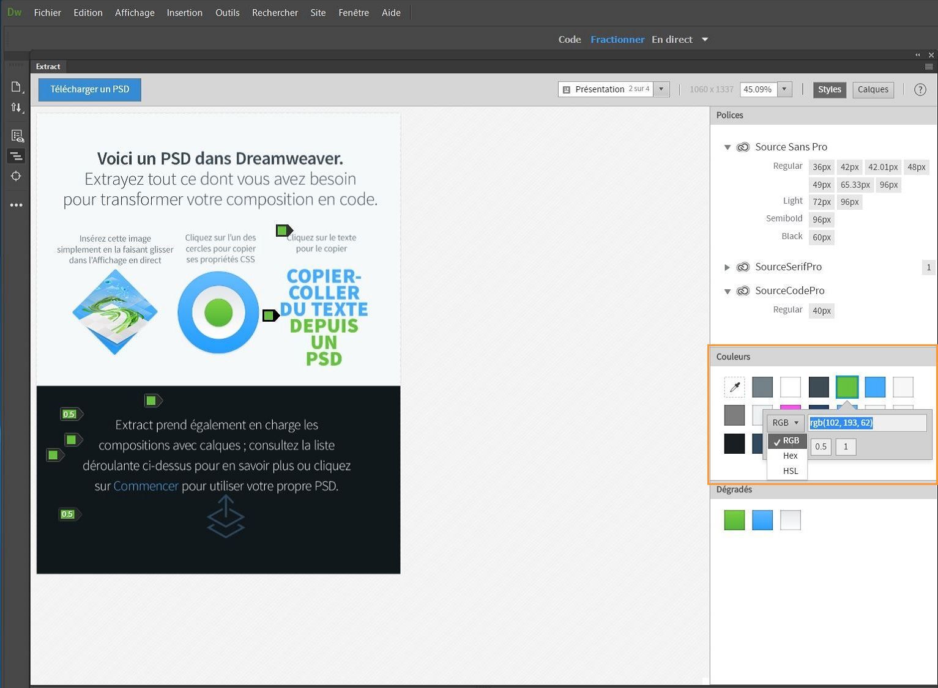This screenshot has width=938, height=688.
Task: Open file management up-down arrows icon
Action: pos(17,108)
